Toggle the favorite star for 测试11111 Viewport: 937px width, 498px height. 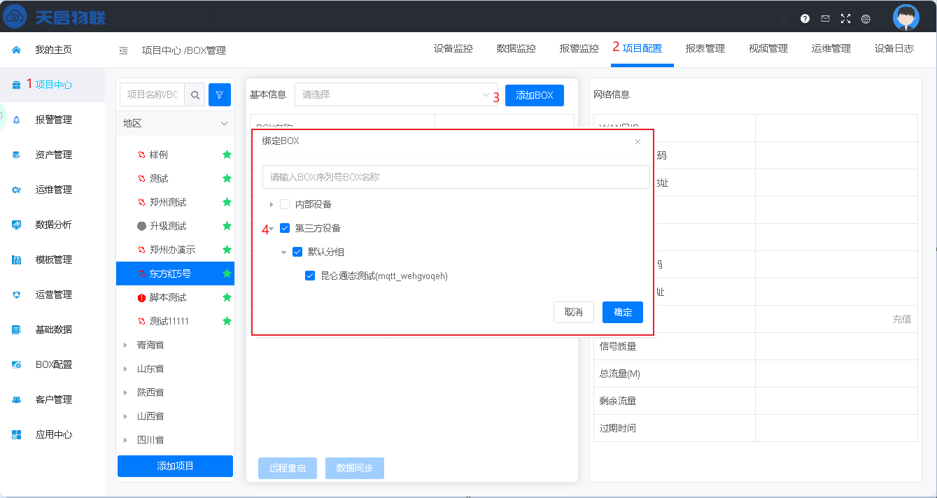pos(227,321)
